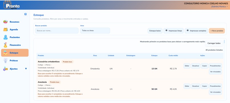
Task: Click the Ajustes gear icon
Action: 5,69
